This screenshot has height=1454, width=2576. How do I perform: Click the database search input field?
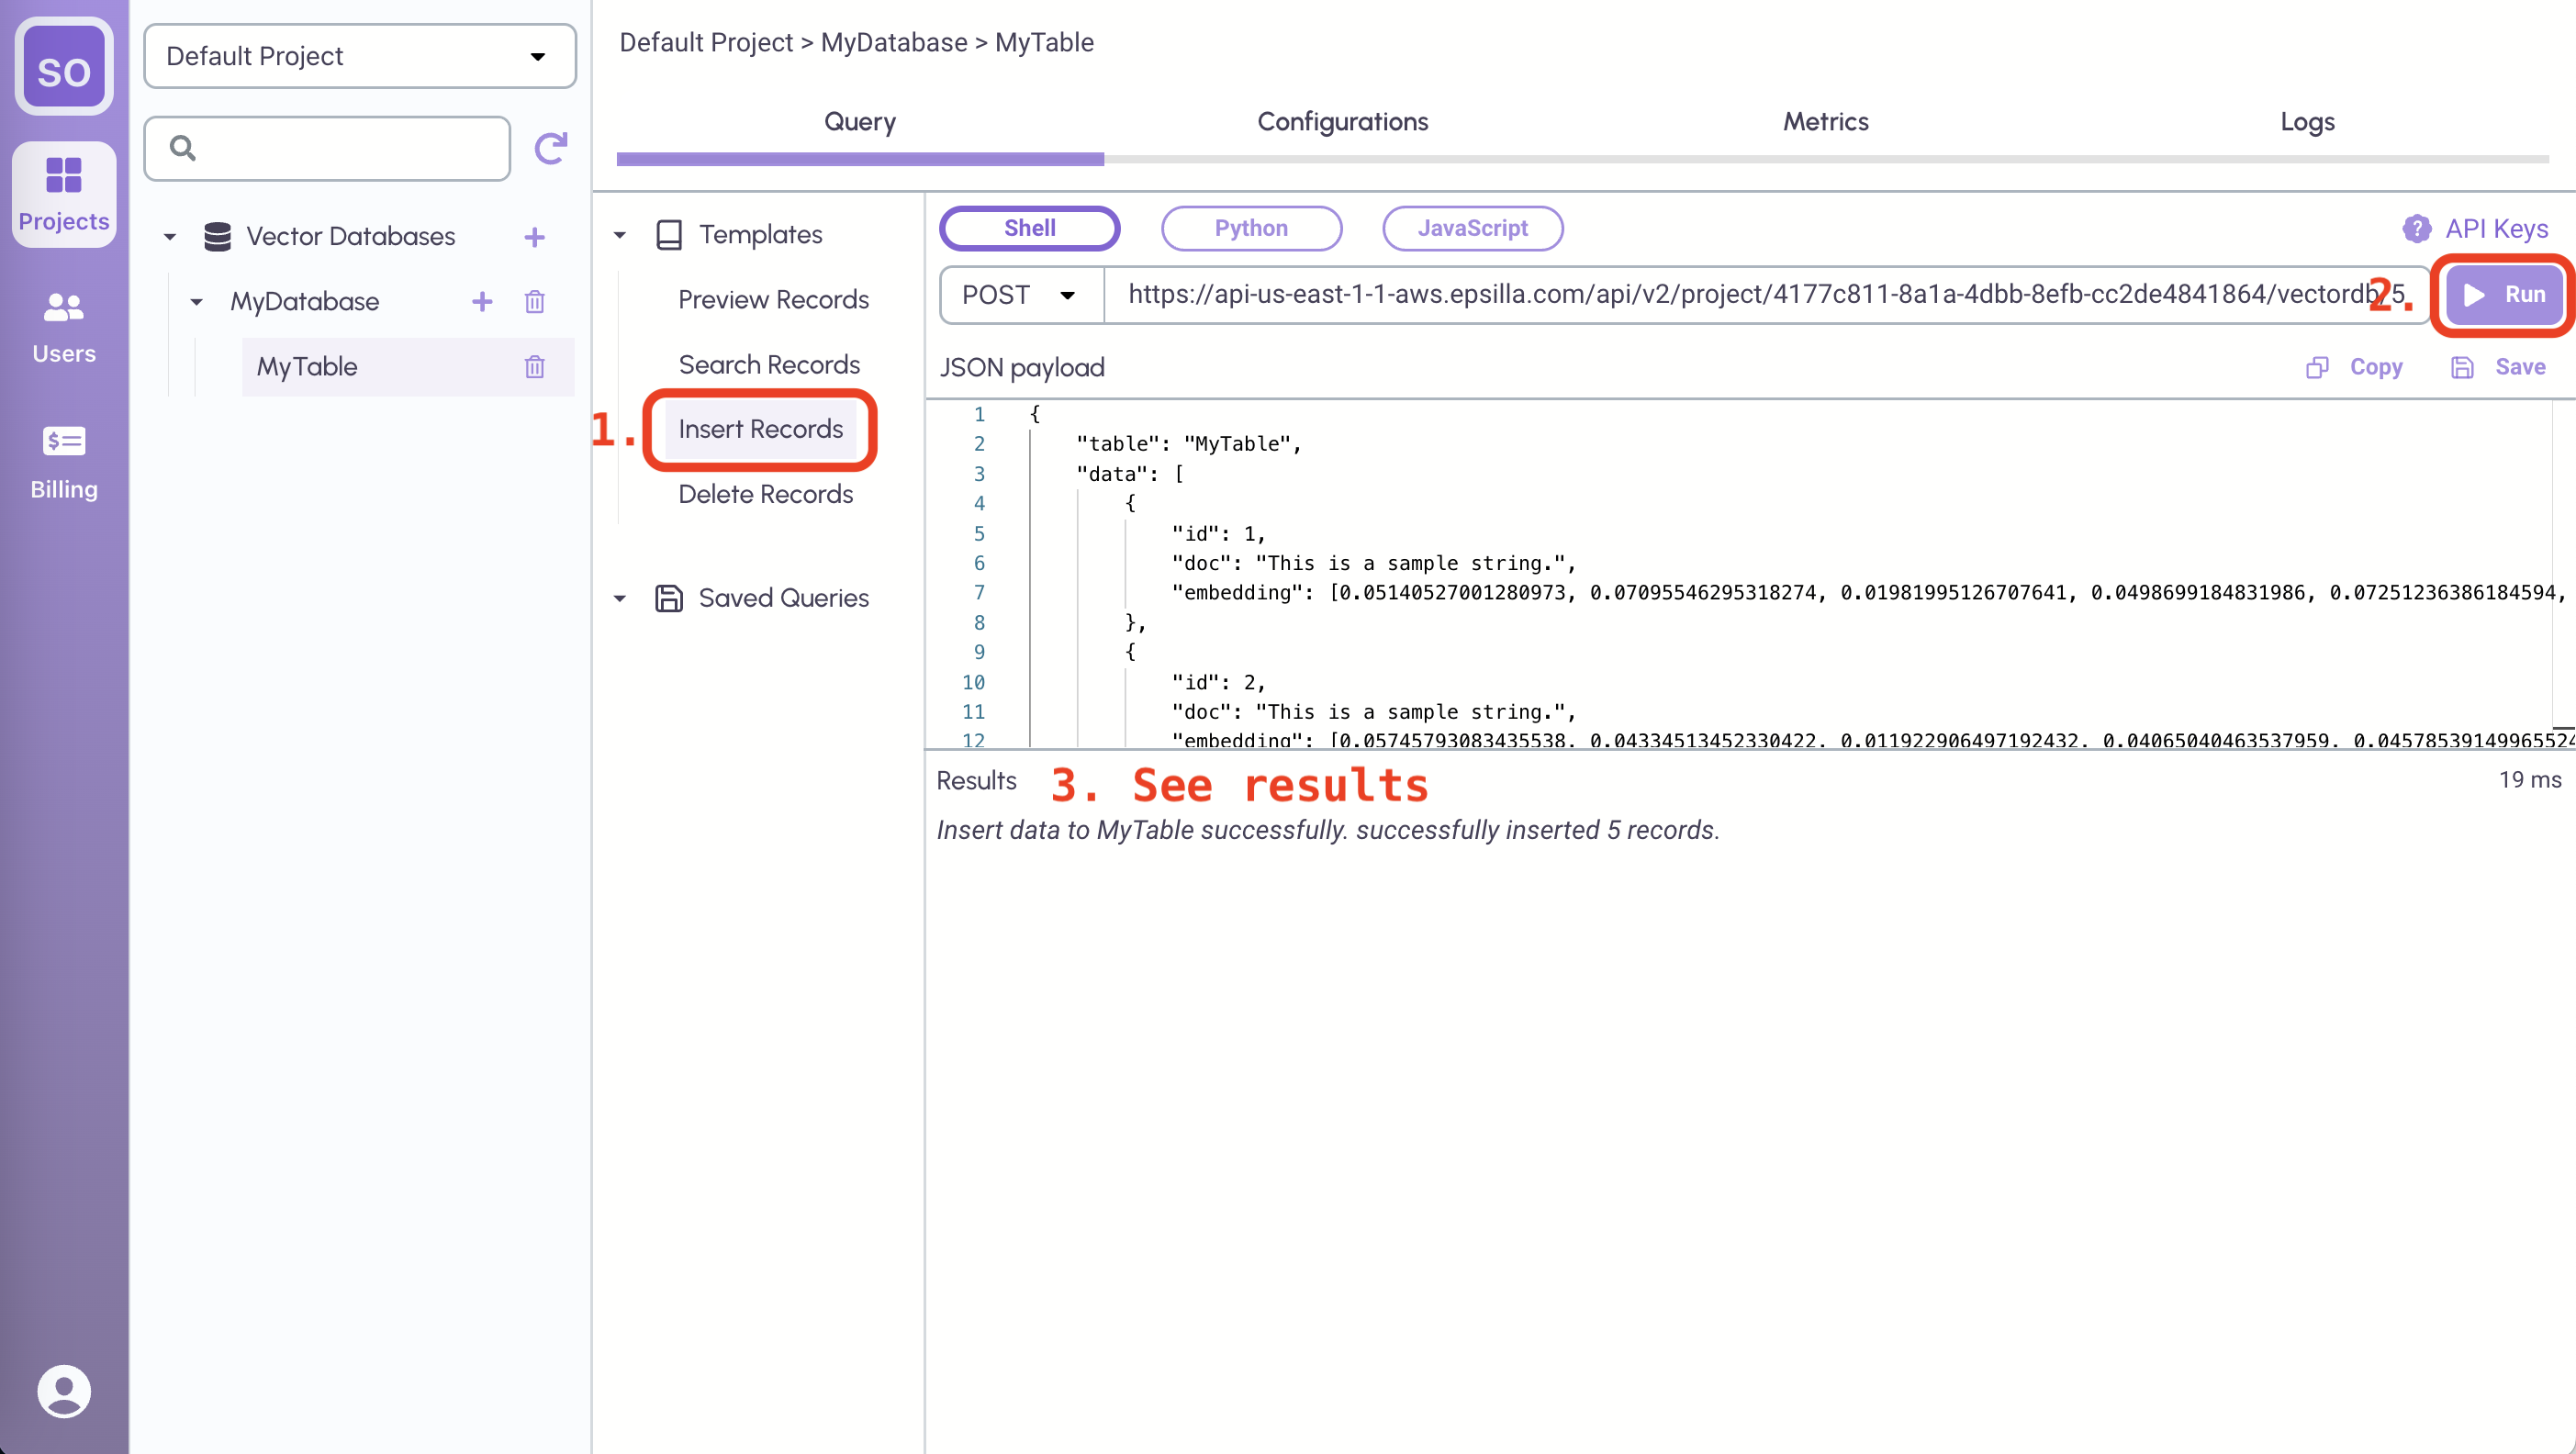(x=340, y=148)
